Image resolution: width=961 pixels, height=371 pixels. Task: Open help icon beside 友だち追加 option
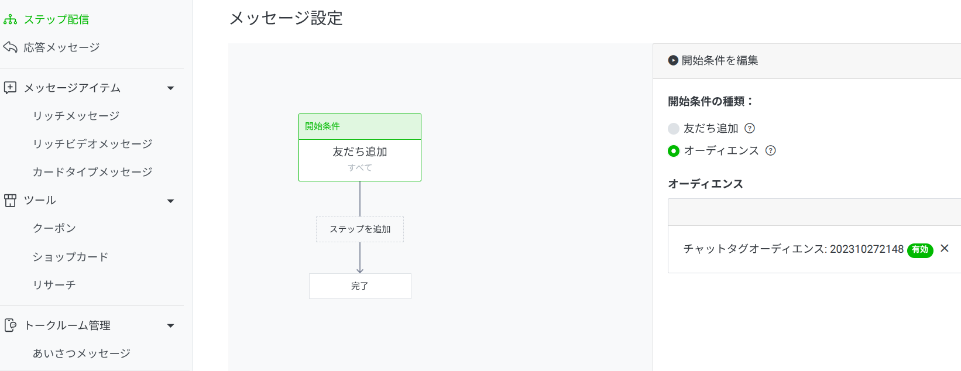(750, 128)
